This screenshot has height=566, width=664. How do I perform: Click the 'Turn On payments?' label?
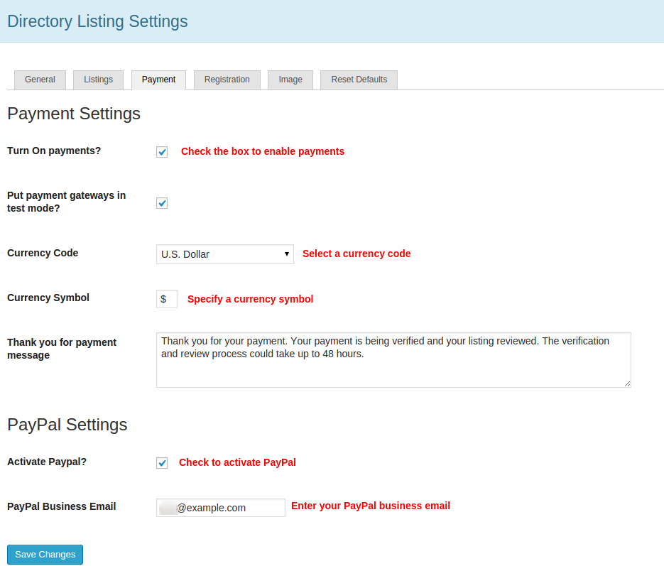(x=54, y=151)
